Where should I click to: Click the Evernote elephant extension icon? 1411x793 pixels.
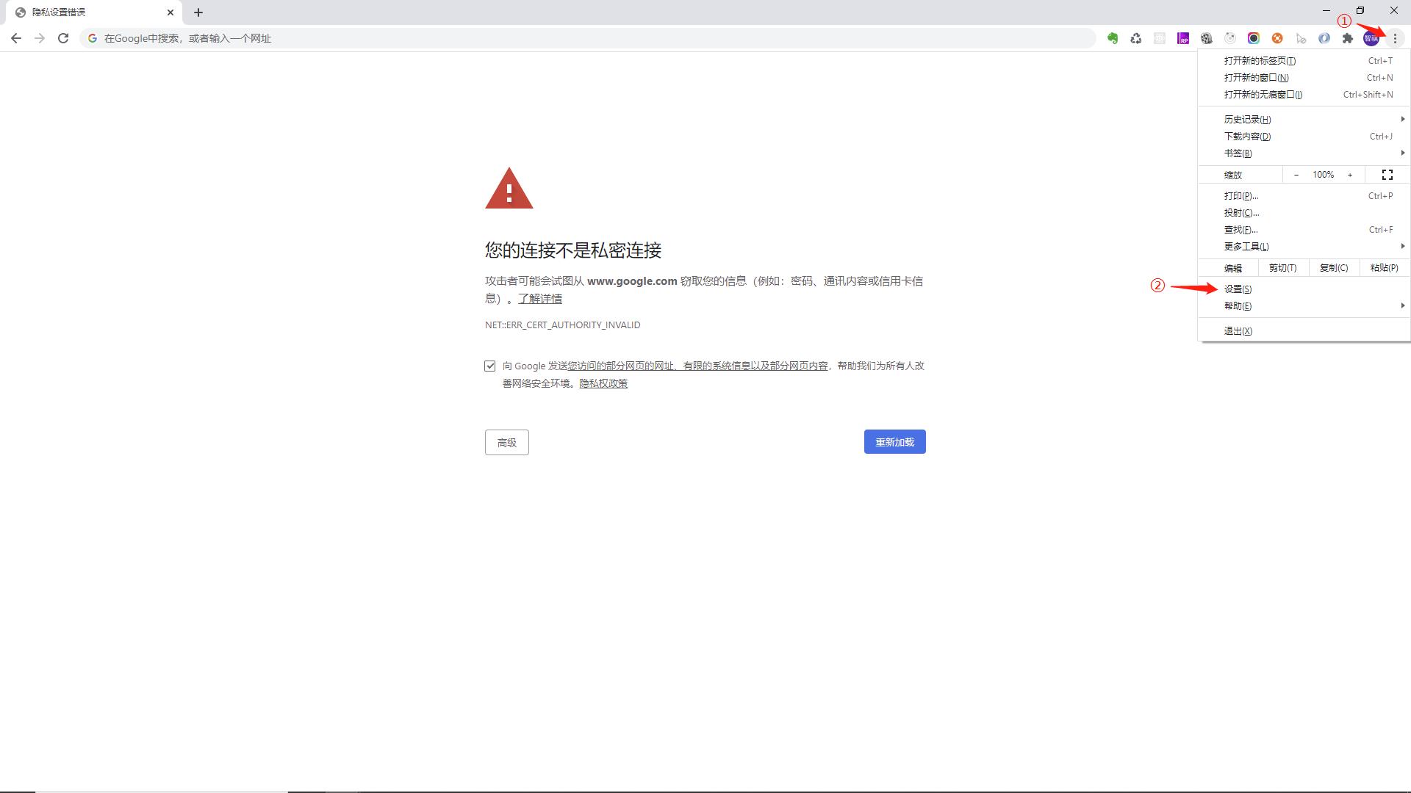pyautogui.click(x=1113, y=38)
